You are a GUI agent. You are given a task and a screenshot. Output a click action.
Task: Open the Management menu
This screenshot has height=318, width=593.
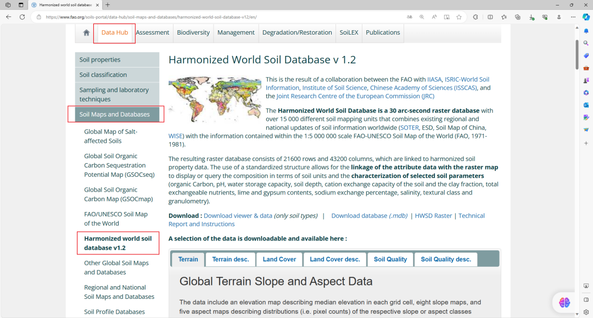[236, 32]
